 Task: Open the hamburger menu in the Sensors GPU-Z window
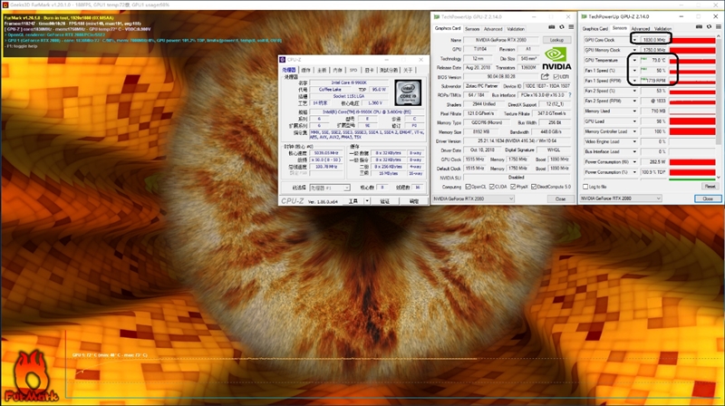click(718, 27)
